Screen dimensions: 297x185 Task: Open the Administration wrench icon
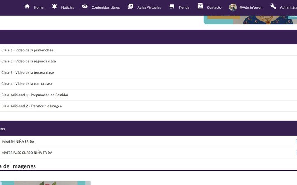[273, 7]
